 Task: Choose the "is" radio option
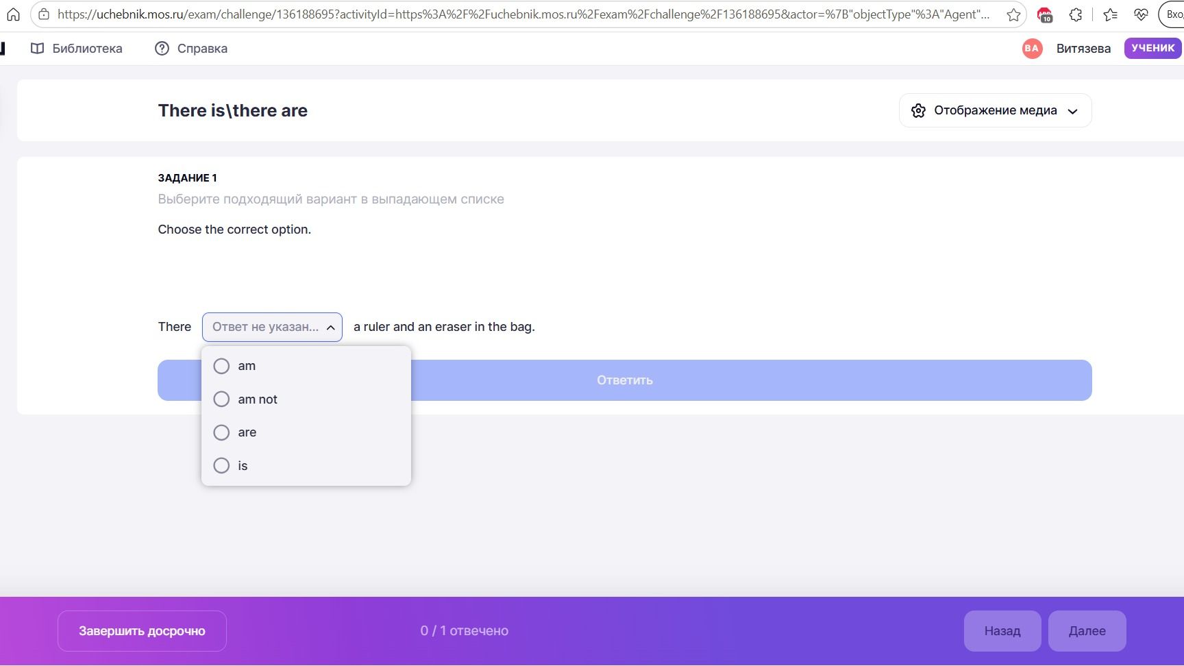click(x=221, y=466)
